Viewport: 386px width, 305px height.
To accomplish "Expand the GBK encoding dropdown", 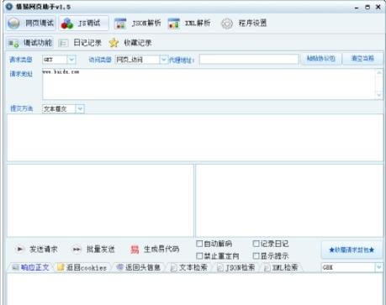I will [x=379, y=267].
